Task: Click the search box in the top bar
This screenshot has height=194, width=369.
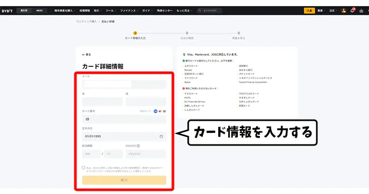Action: [209, 11]
